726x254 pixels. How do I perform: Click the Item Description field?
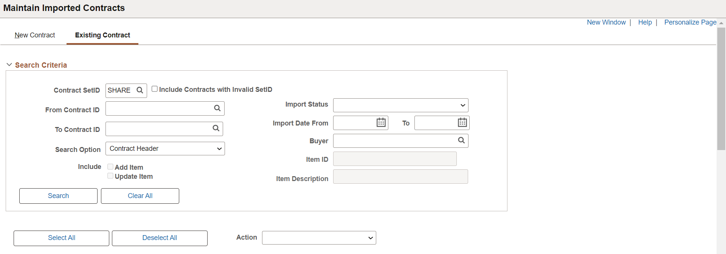(400, 177)
